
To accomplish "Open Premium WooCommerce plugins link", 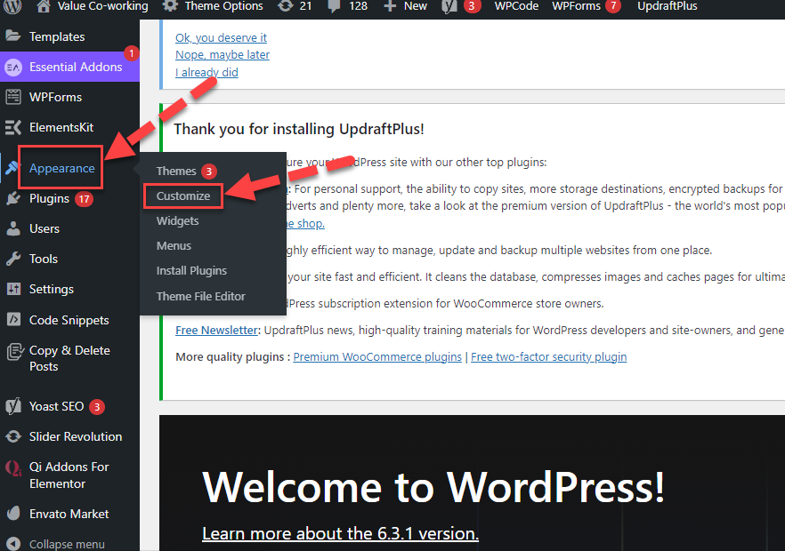I will click(377, 356).
